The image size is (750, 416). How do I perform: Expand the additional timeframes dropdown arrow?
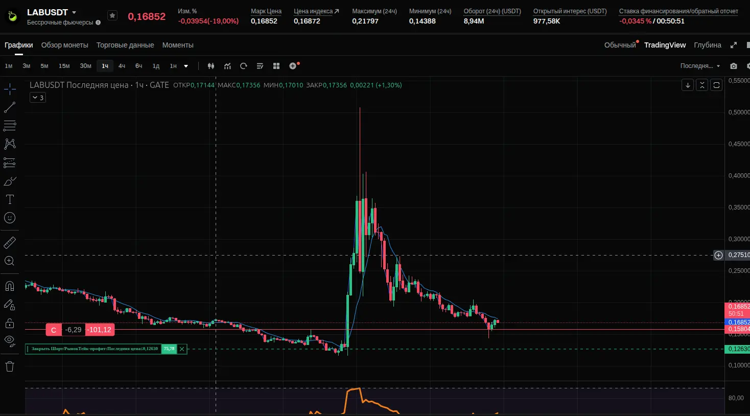click(x=186, y=66)
